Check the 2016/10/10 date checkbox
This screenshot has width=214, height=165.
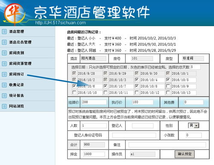(x=74, y=93)
